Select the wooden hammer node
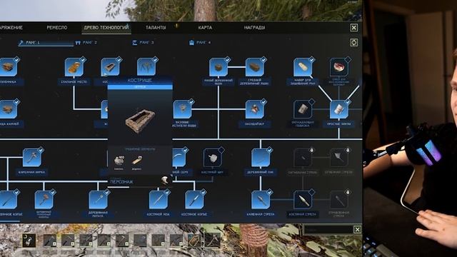The width and height of the screenshot is (457, 257). coord(44,200)
